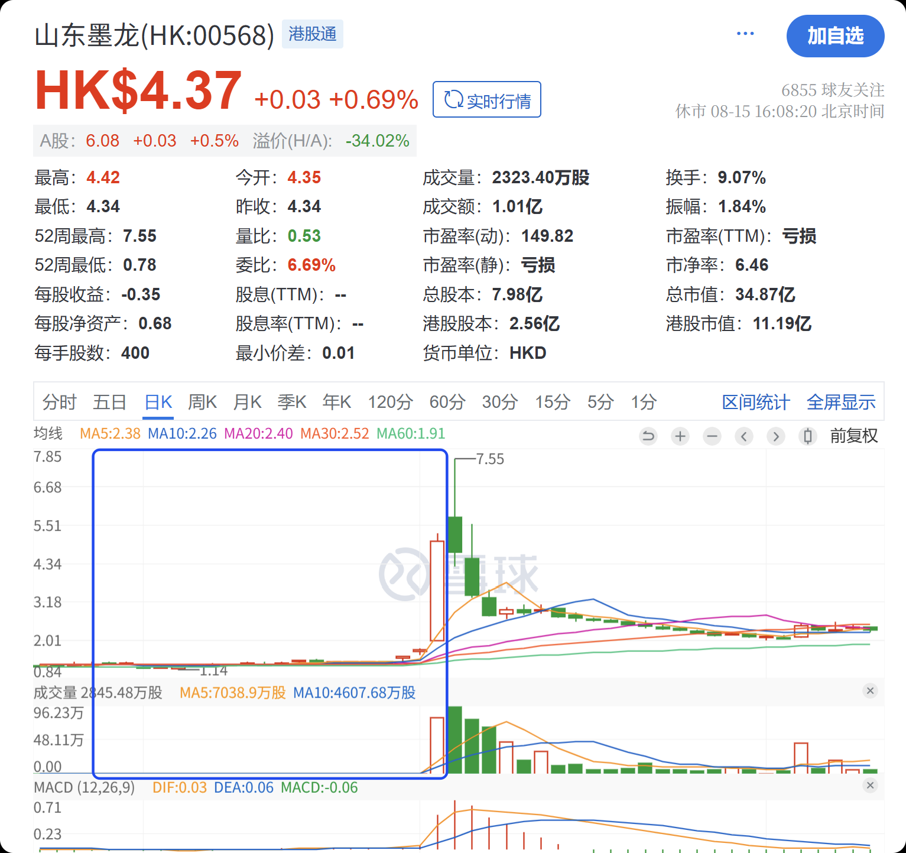
Task: Click the stock title 山东墨龙(HK:00568)
Action: pyautogui.click(x=154, y=35)
